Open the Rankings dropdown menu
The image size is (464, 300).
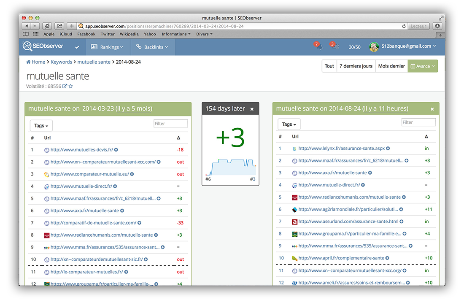coord(108,47)
